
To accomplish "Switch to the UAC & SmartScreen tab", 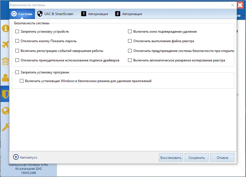I will click(56, 14).
